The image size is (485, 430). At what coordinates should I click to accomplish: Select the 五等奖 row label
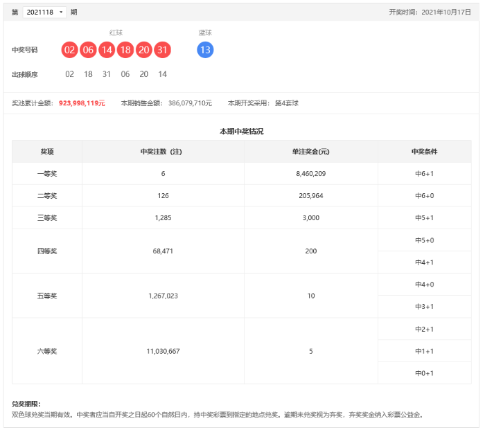pos(47,296)
